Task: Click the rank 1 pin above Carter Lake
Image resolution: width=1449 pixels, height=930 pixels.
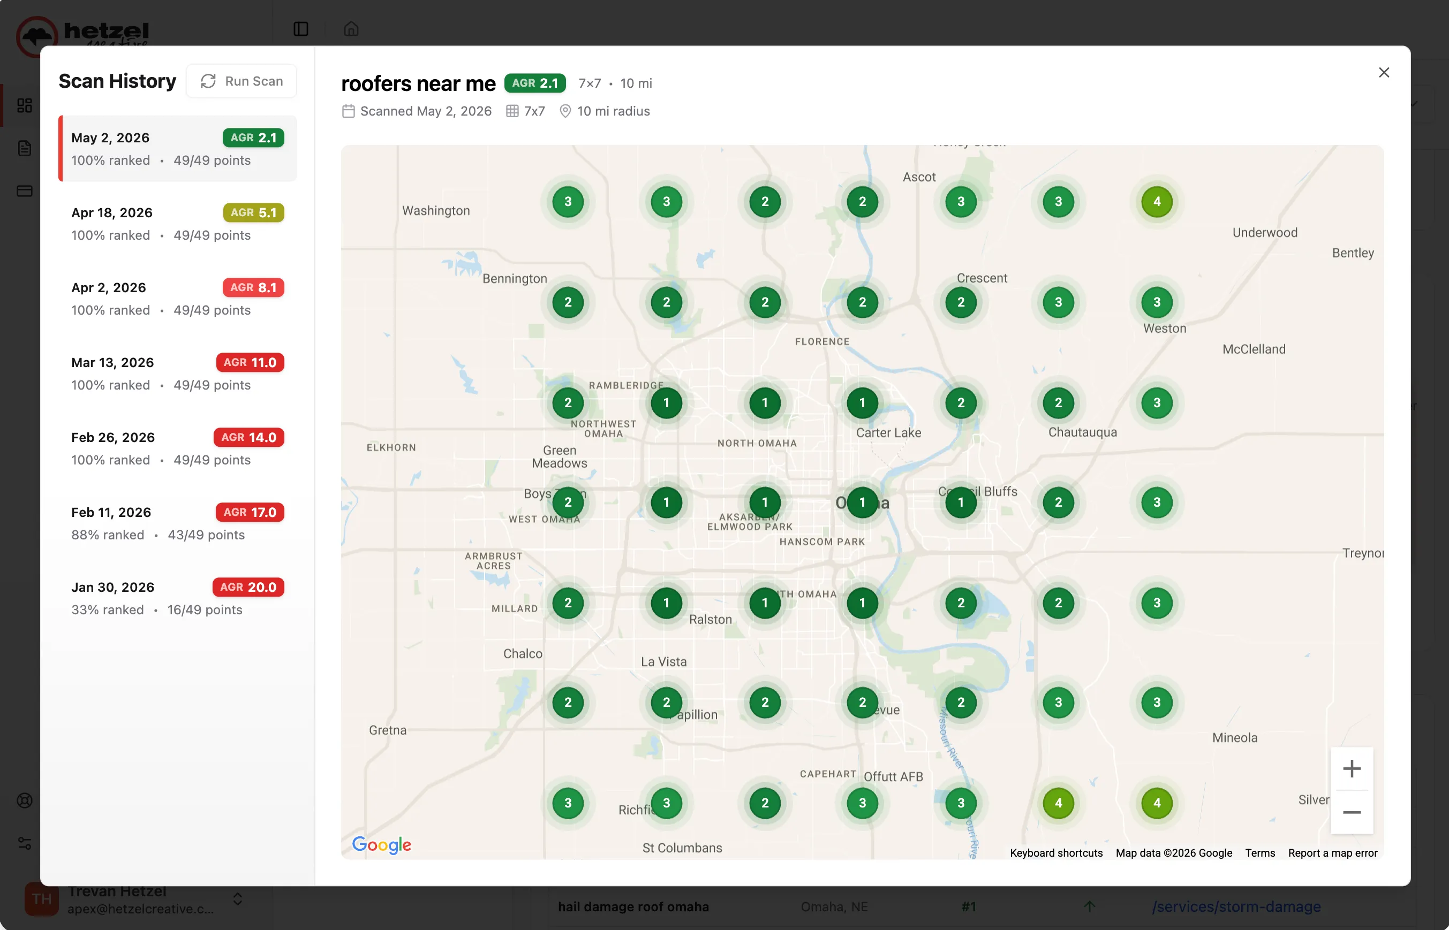Action: pos(862,403)
